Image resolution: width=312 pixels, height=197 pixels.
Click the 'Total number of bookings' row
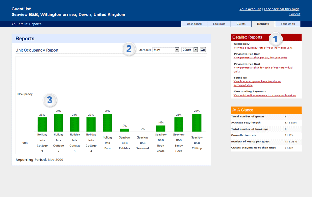266,129
